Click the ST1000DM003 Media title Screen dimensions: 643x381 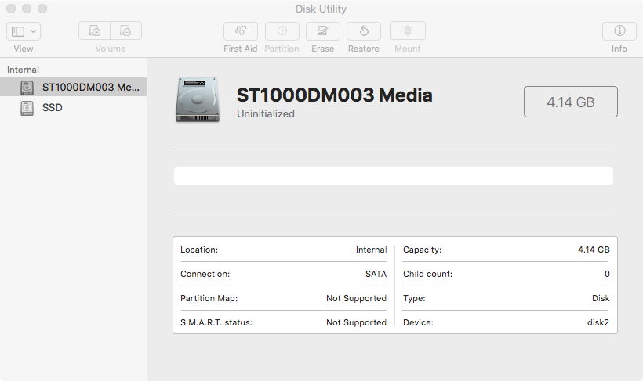pos(334,95)
